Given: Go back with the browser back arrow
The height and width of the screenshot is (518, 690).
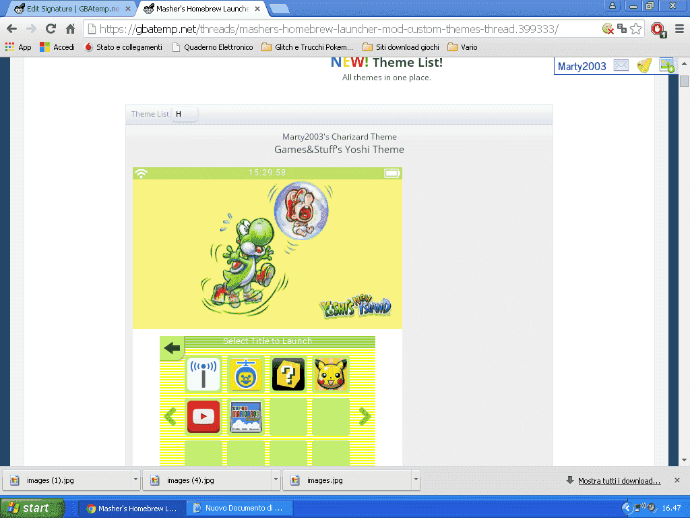Looking at the screenshot, I should click(x=12, y=29).
